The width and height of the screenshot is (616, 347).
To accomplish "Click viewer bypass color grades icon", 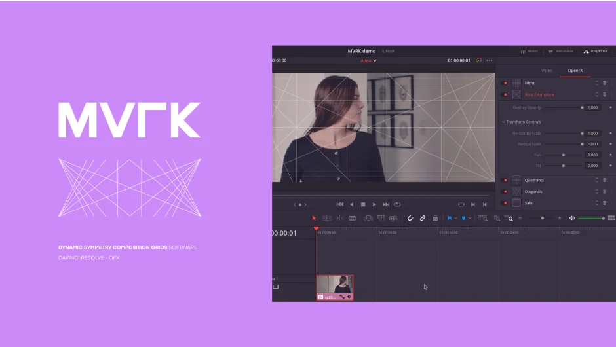I will (478, 60).
